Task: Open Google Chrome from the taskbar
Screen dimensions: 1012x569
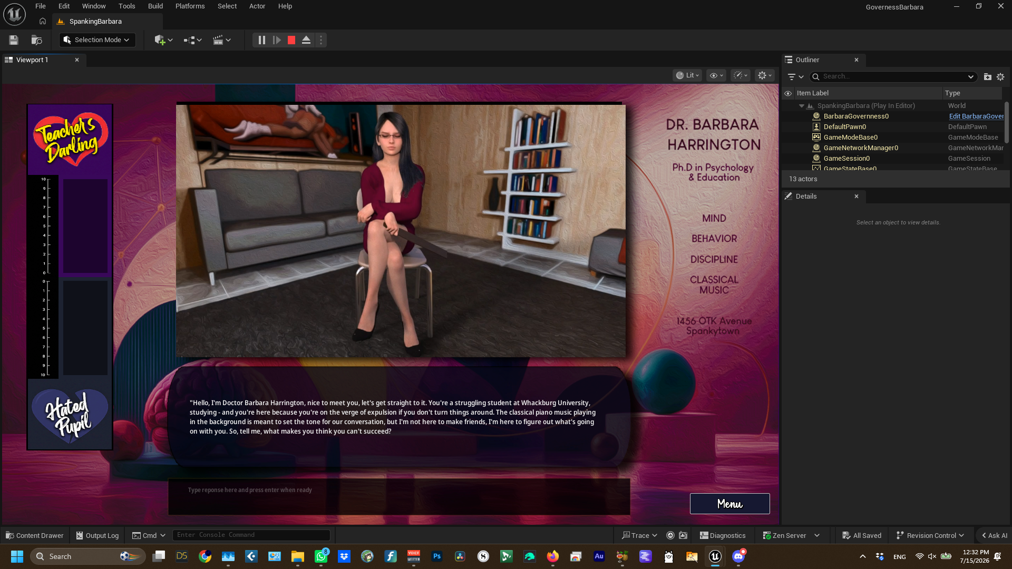Action: (205, 556)
